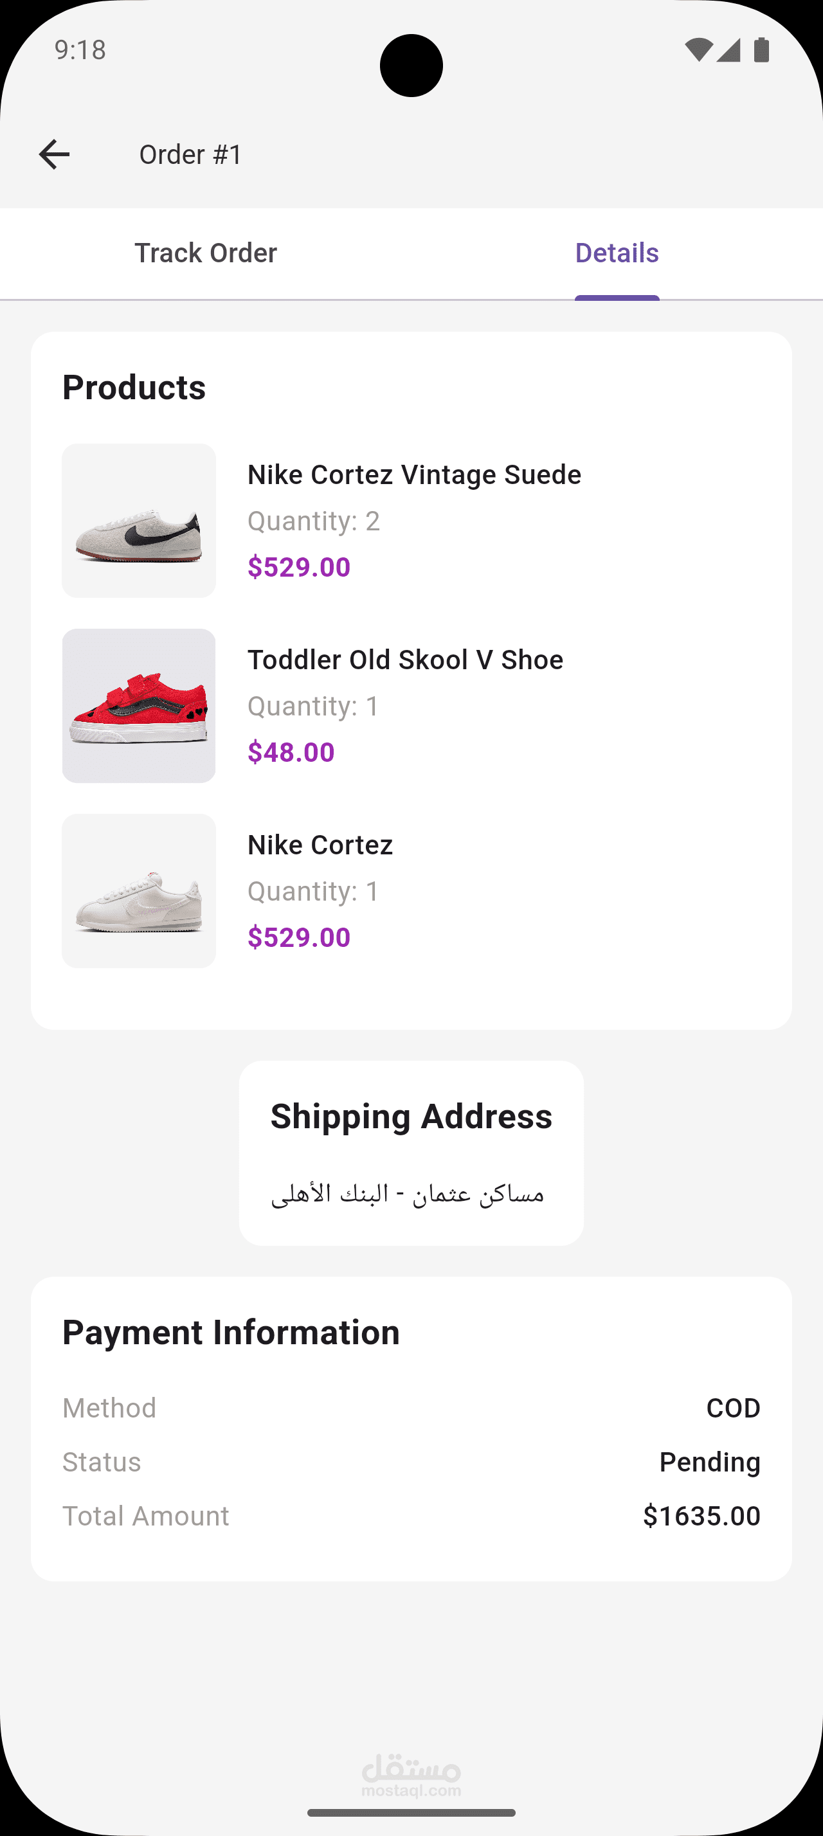Open the Nike Cortez Vintage Suede shoe image

pos(139,520)
